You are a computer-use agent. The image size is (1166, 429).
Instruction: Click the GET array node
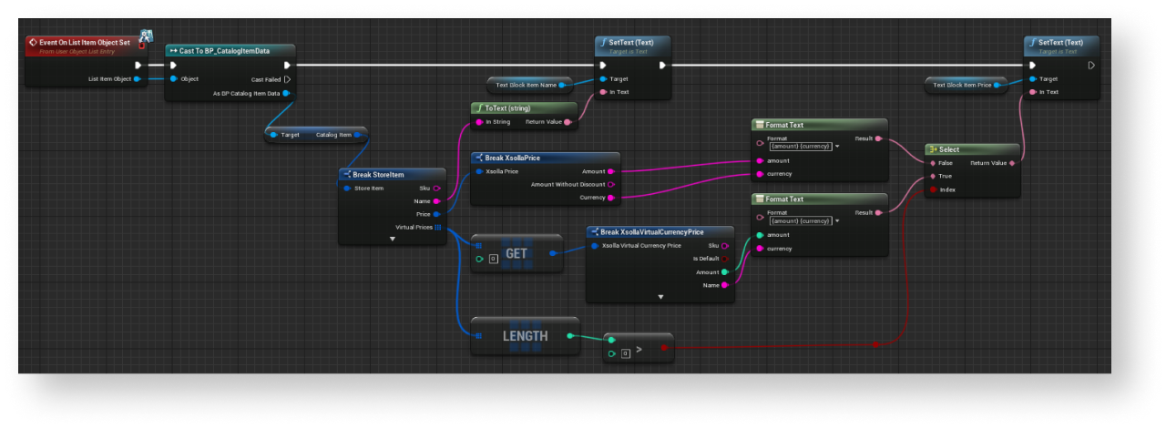(x=516, y=253)
